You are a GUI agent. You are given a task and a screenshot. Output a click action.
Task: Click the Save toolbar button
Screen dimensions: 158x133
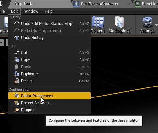4,25
